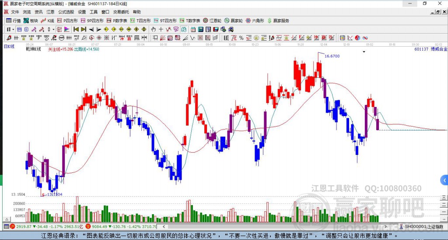Select the crosshair plus tool
The width and height of the screenshot is (448, 240).
(161, 29)
